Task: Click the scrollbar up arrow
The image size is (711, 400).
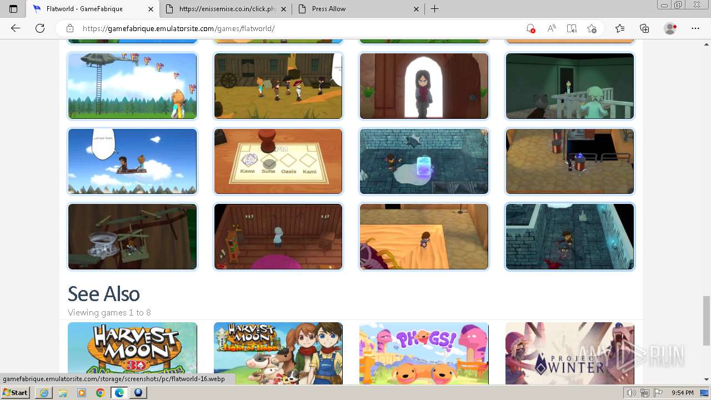Action: (x=706, y=44)
